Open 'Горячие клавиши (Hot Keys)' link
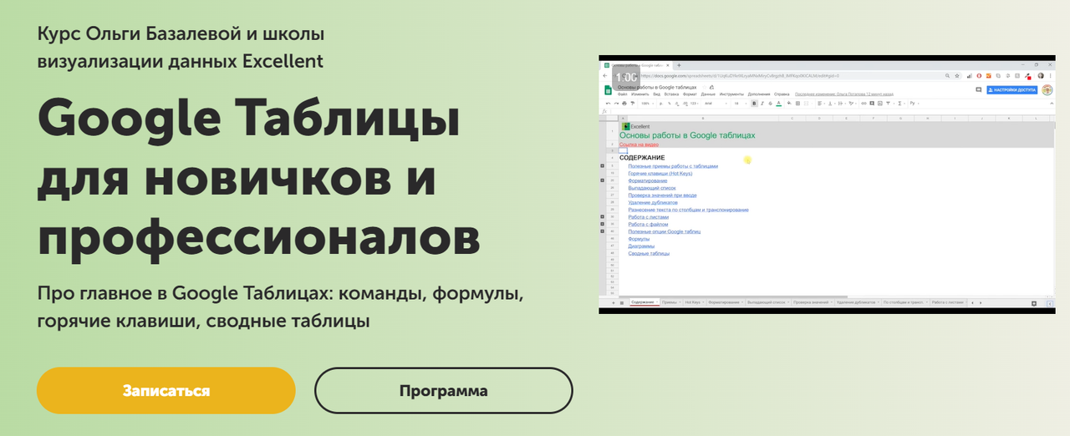Image resolution: width=1070 pixels, height=436 pixels. [x=660, y=173]
